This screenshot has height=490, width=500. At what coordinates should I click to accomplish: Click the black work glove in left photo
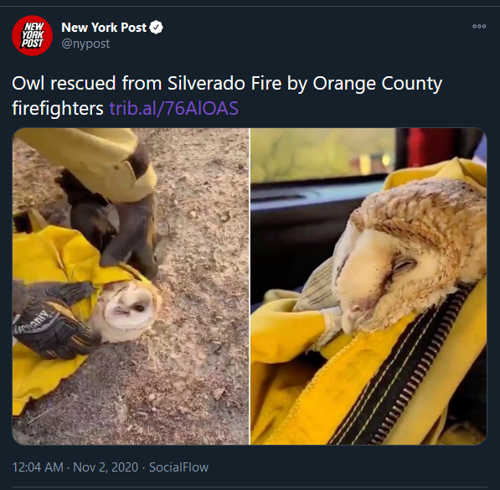[x=53, y=325]
